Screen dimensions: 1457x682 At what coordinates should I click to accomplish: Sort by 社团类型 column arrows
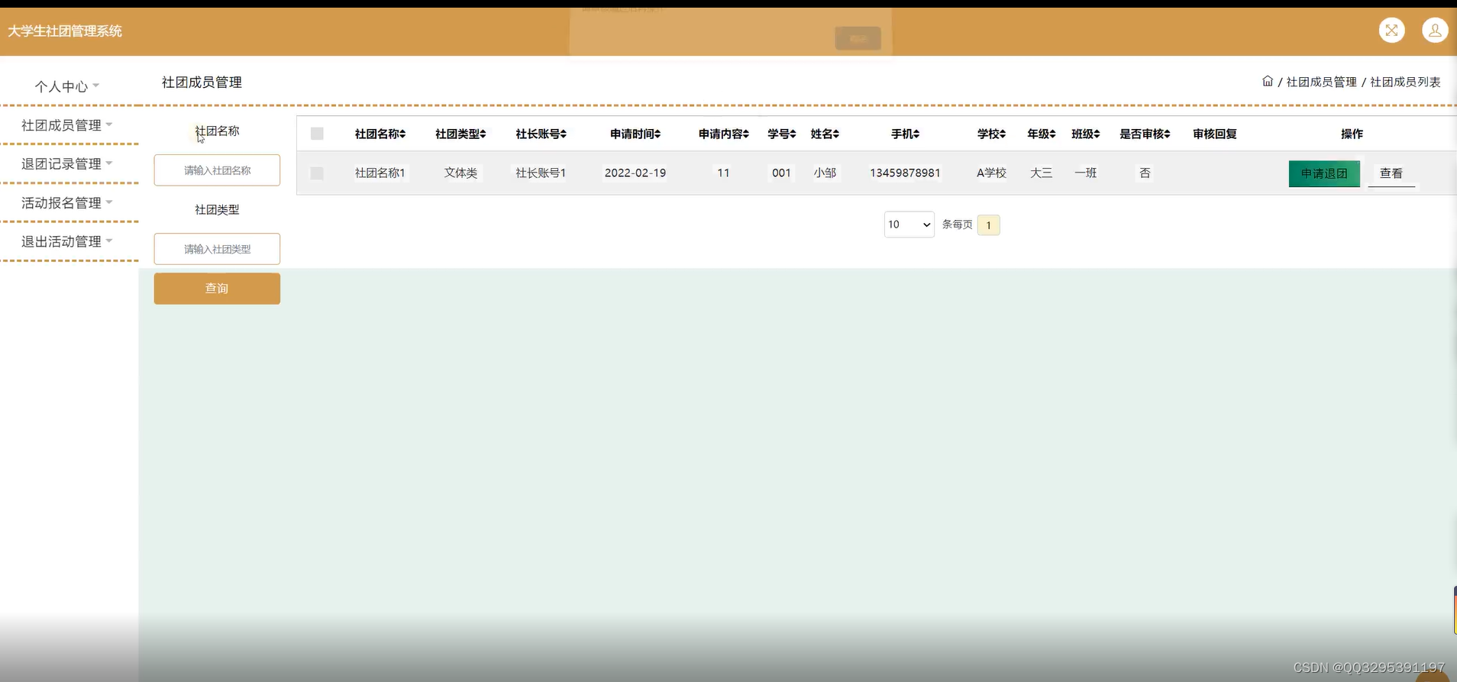tap(483, 134)
